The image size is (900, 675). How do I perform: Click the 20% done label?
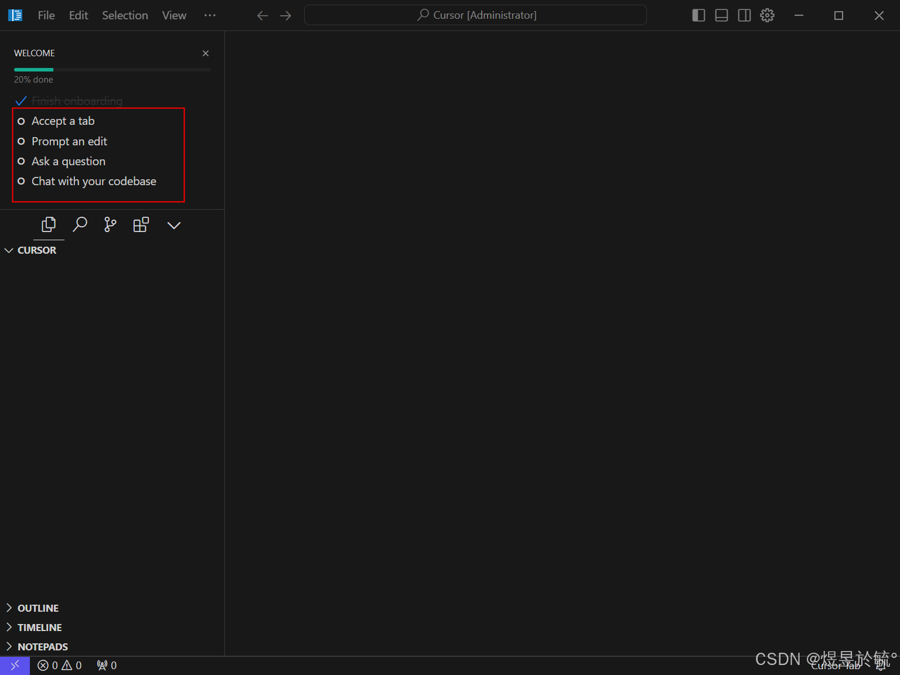click(x=33, y=80)
